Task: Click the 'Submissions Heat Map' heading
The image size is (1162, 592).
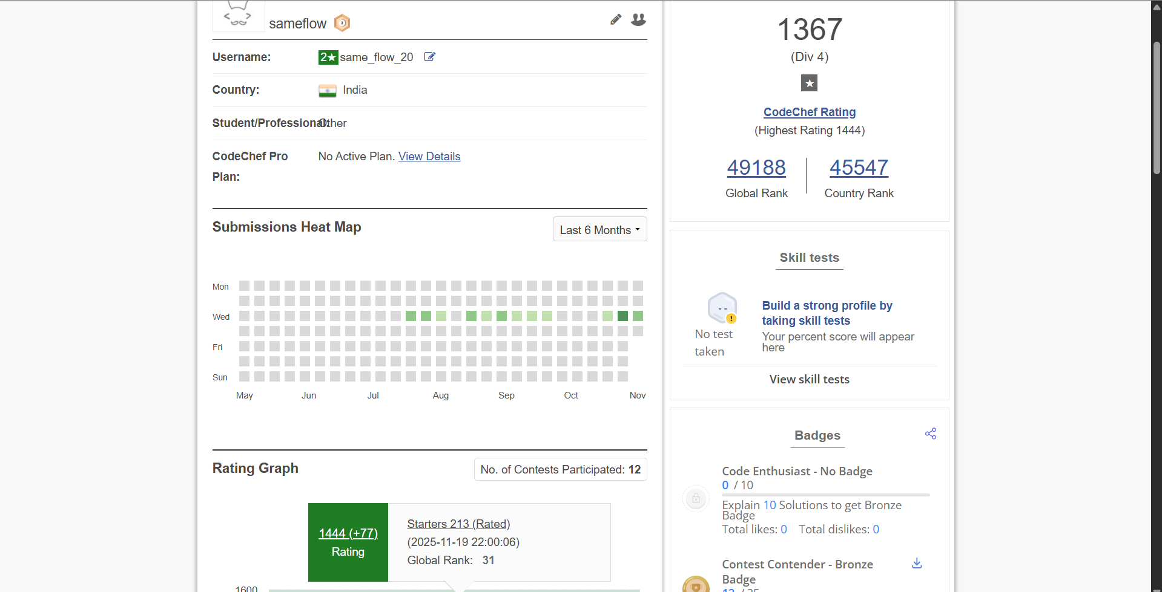Action: pyautogui.click(x=286, y=227)
